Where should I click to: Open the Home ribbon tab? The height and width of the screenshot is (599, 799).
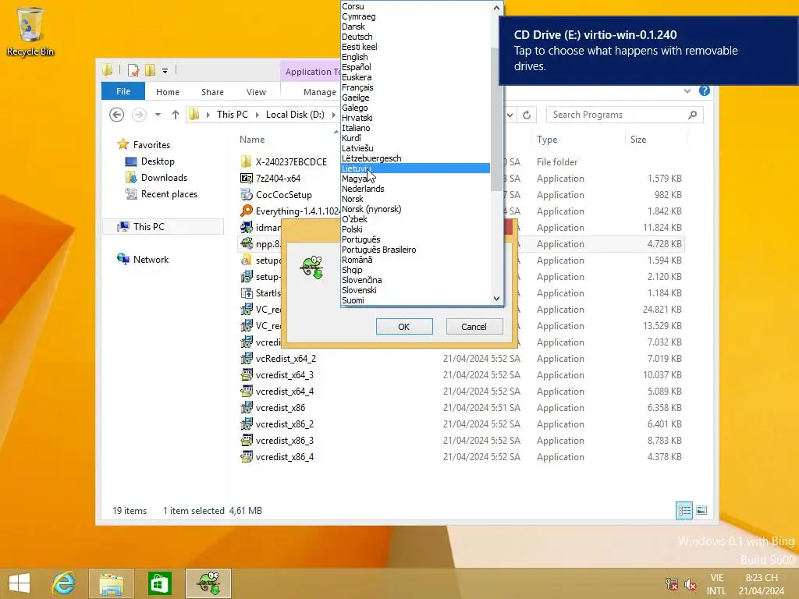point(168,92)
